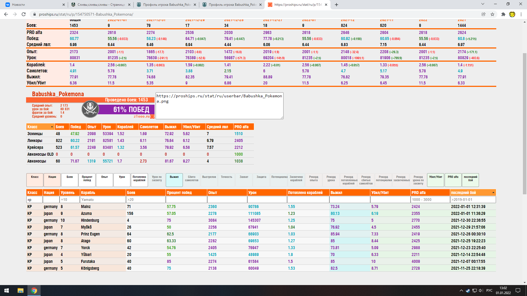Expand the Chrome tab search chevron
Screen dimensions: 527x296
coord(483,4)
